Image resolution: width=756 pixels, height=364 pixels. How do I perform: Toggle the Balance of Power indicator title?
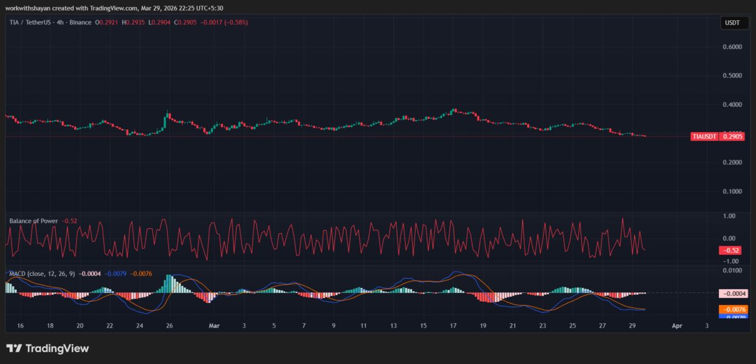coord(33,221)
